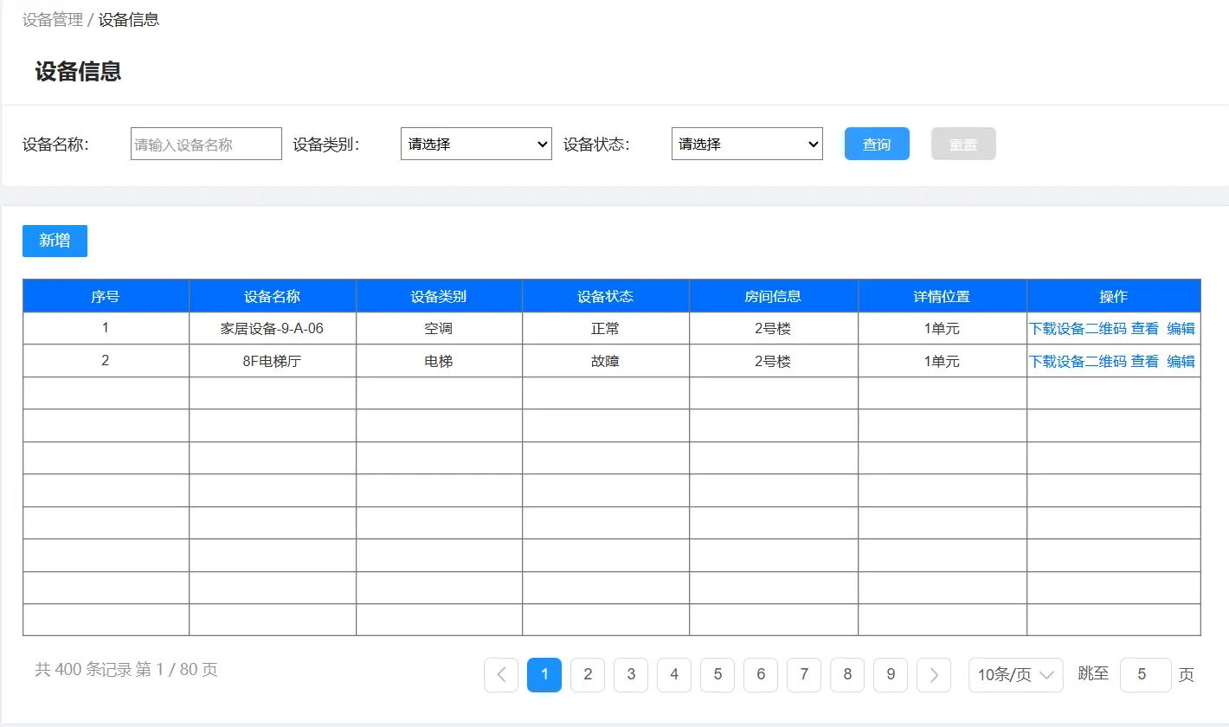Go to page 5 in pagination
This screenshot has height=727, width=1229.
coord(717,675)
